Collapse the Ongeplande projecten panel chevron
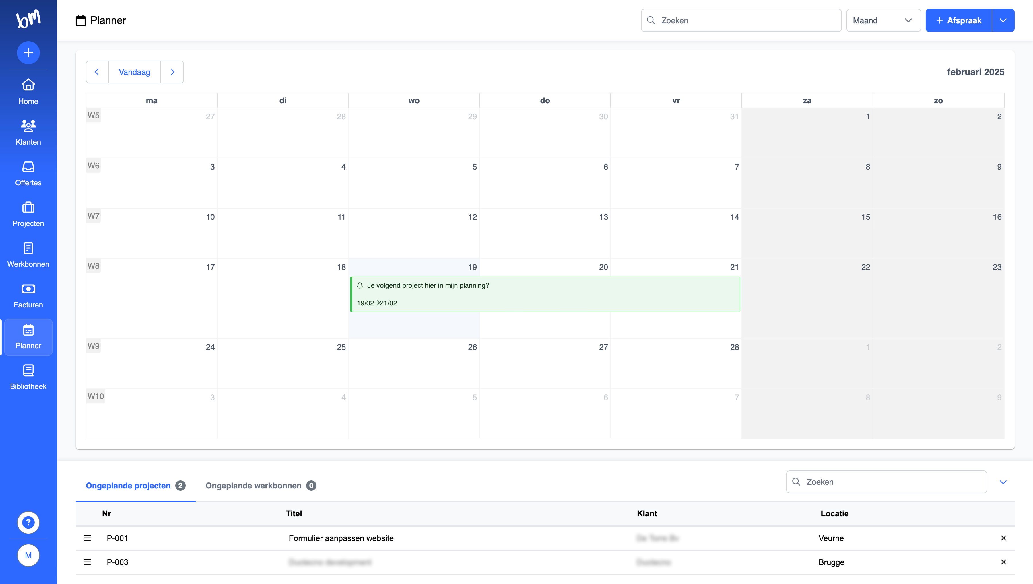Viewport: 1033px width, 584px height. click(x=1003, y=482)
